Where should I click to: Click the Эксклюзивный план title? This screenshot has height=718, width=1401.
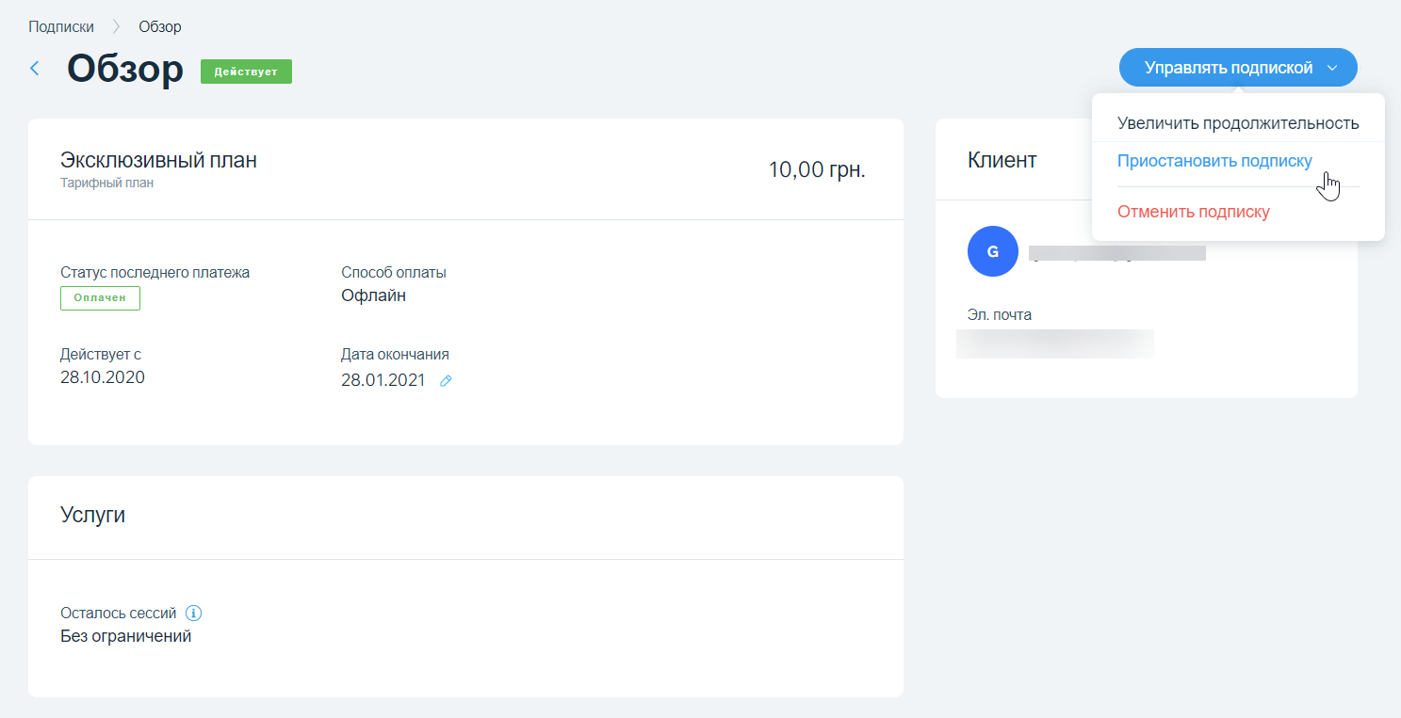pyautogui.click(x=158, y=160)
